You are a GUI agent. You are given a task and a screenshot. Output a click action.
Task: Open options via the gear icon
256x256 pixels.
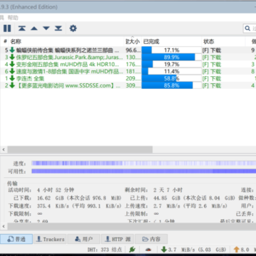click(73, 28)
